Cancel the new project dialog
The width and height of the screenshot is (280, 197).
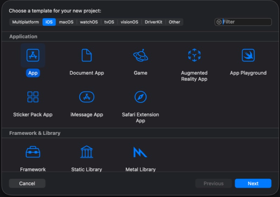pyautogui.click(x=27, y=183)
